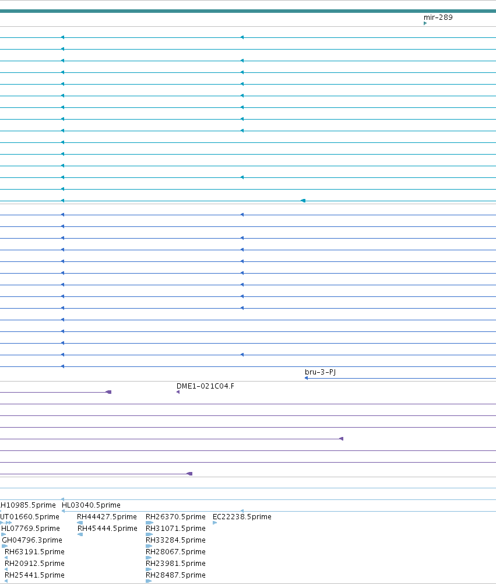Click the RH28487.5prime EST glyph
The image size is (496, 584).
pyautogui.click(x=149, y=581)
